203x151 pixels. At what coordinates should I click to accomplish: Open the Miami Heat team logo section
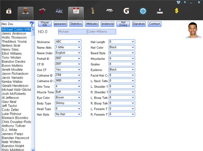pyautogui.click(x=42, y=12)
